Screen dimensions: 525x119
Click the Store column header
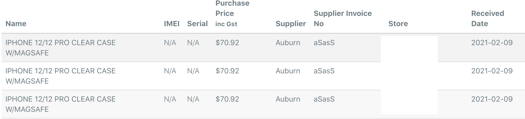pyautogui.click(x=398, y=24)
